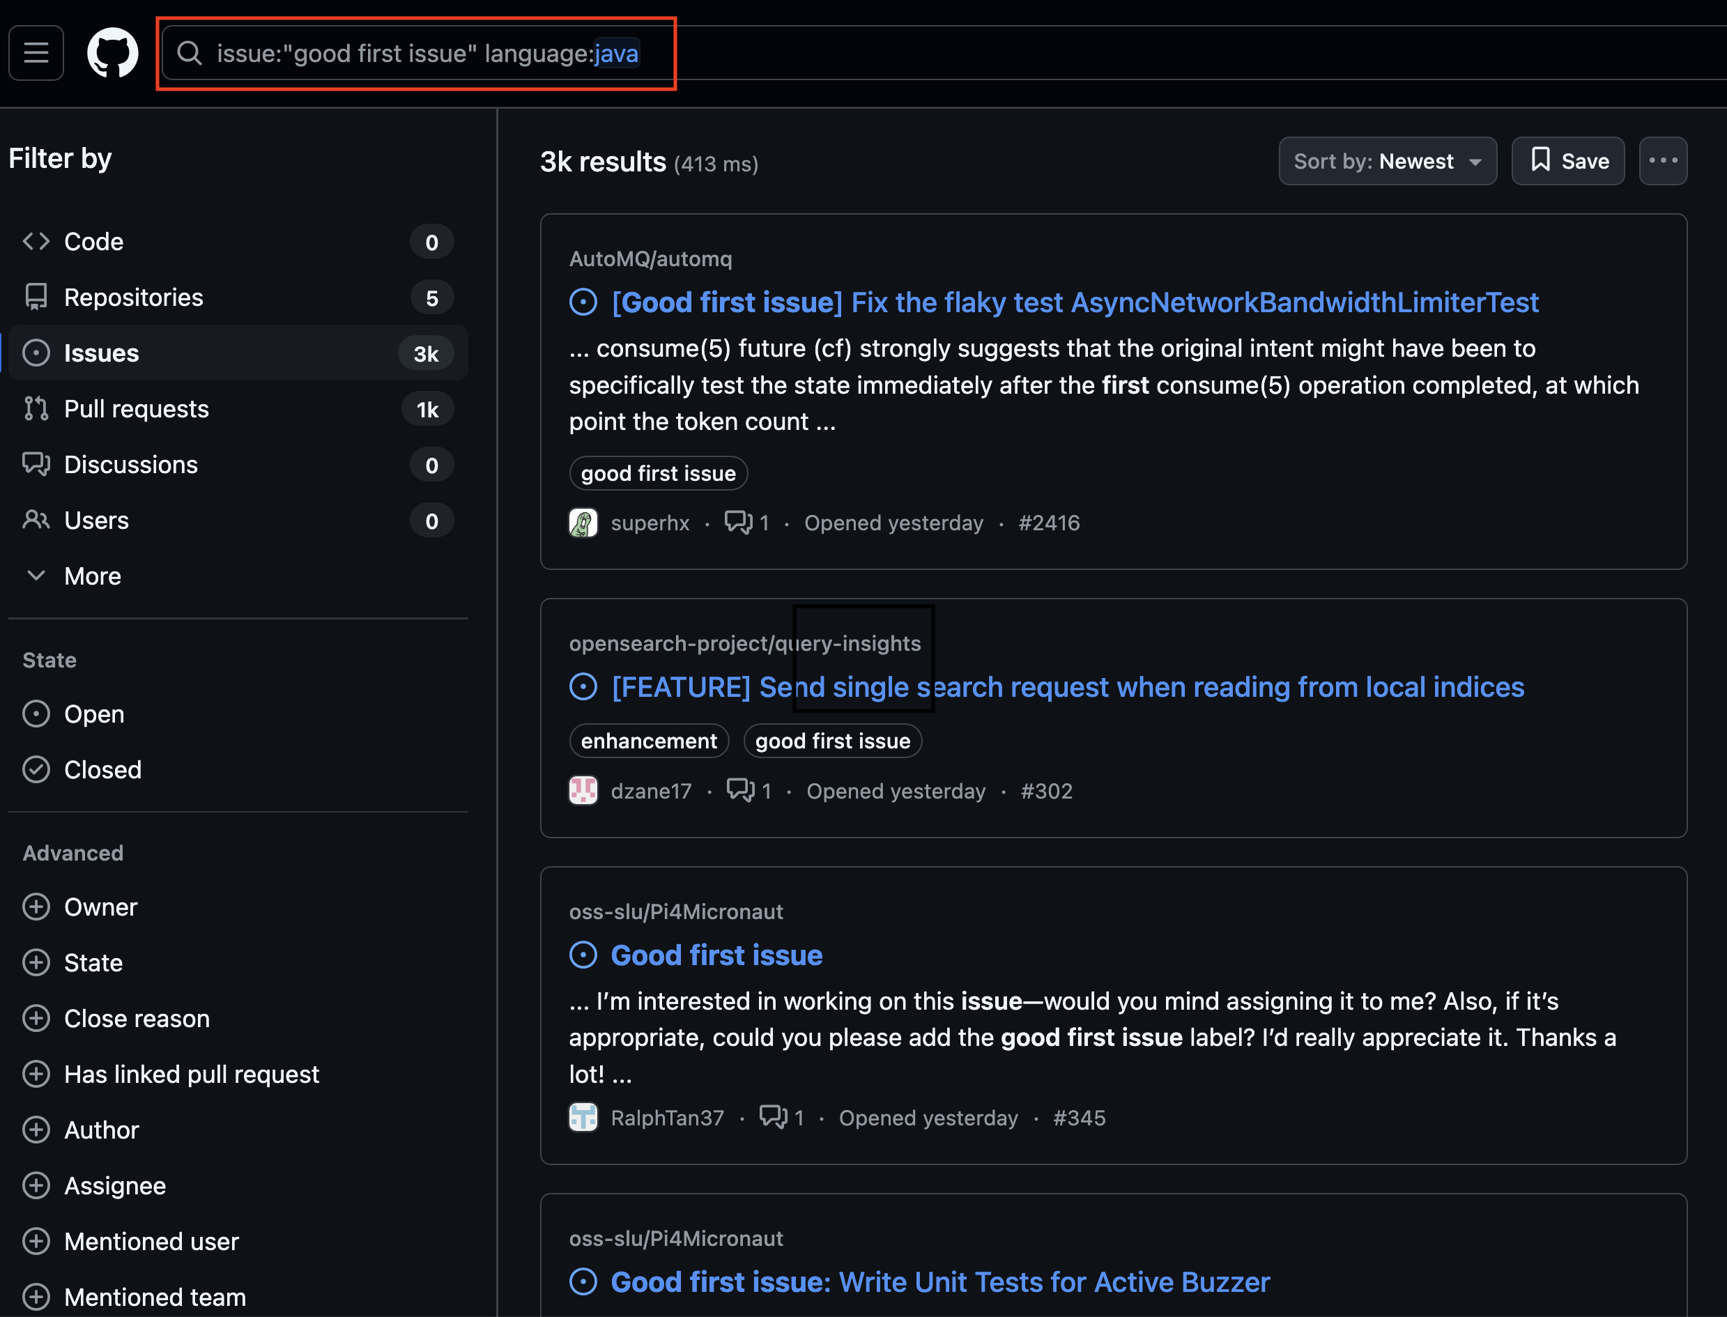
Task: Click the bookmark icon on Save
Action: (1540, 160)
